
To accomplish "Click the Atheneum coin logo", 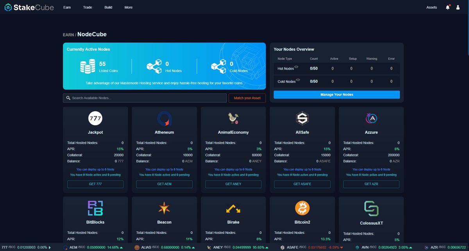I will click(165, 118).
